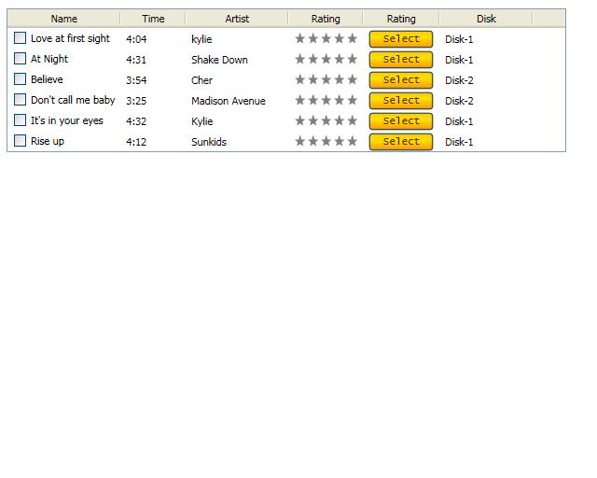Toggle checkbox for Don't call me baby

[20, 100]
